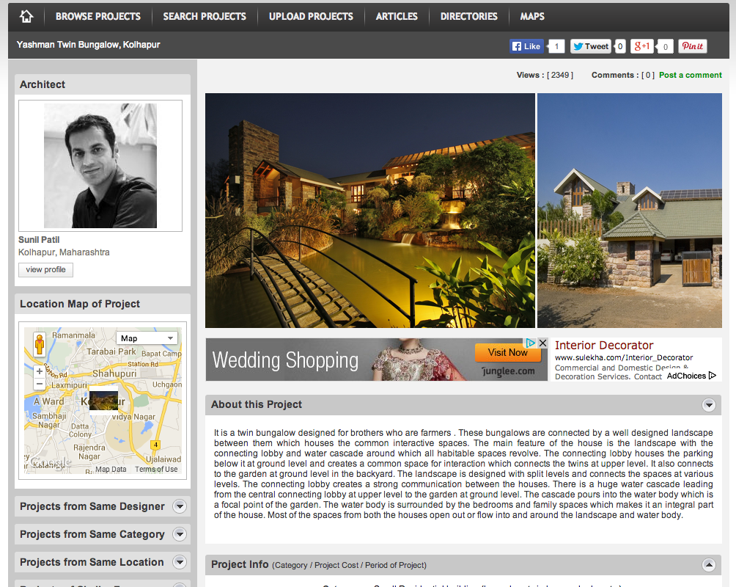Zoom in on the location map
The image size is (736, 587).
pos(40,371)
